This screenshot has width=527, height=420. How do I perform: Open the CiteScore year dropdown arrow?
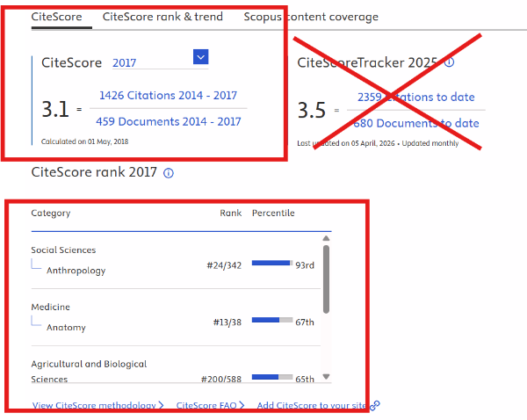[x=200, y=57]
